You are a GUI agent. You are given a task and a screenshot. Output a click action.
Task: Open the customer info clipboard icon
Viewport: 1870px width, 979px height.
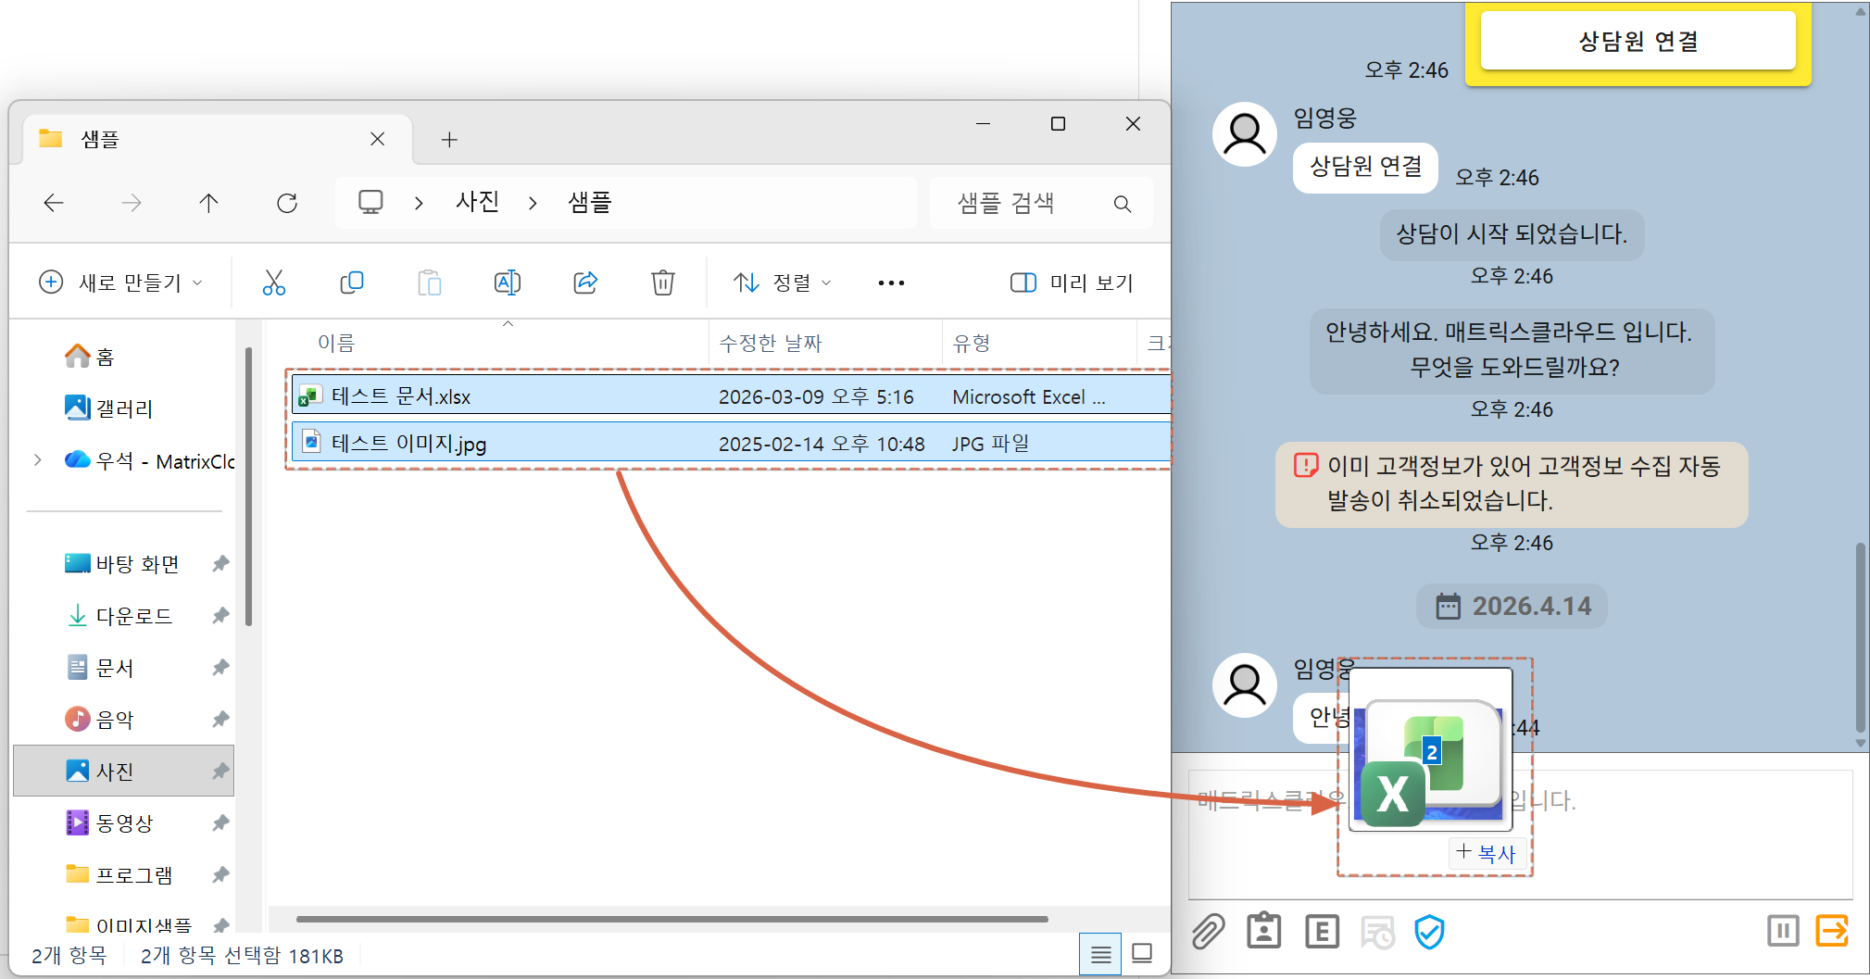pos(1263,931)
